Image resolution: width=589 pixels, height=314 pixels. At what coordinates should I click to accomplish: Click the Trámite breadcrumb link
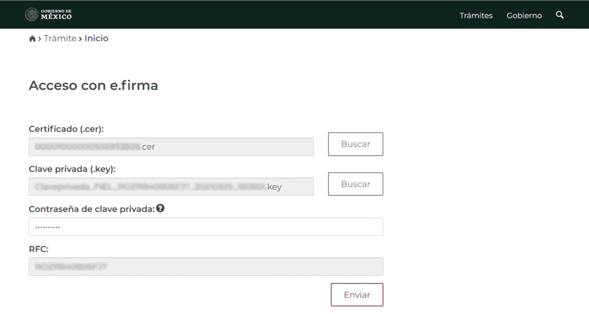tap(60, 39)
